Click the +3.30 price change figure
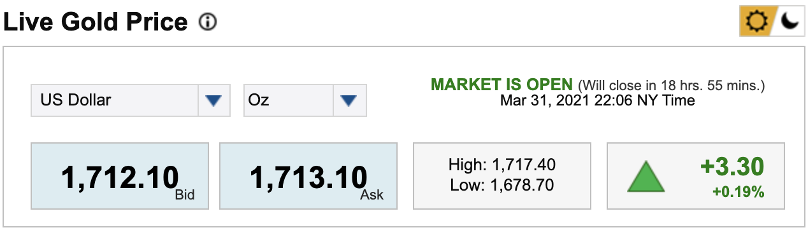Viewport: 808px width, 230px height. pyautogui.click(x=732, y=166)
